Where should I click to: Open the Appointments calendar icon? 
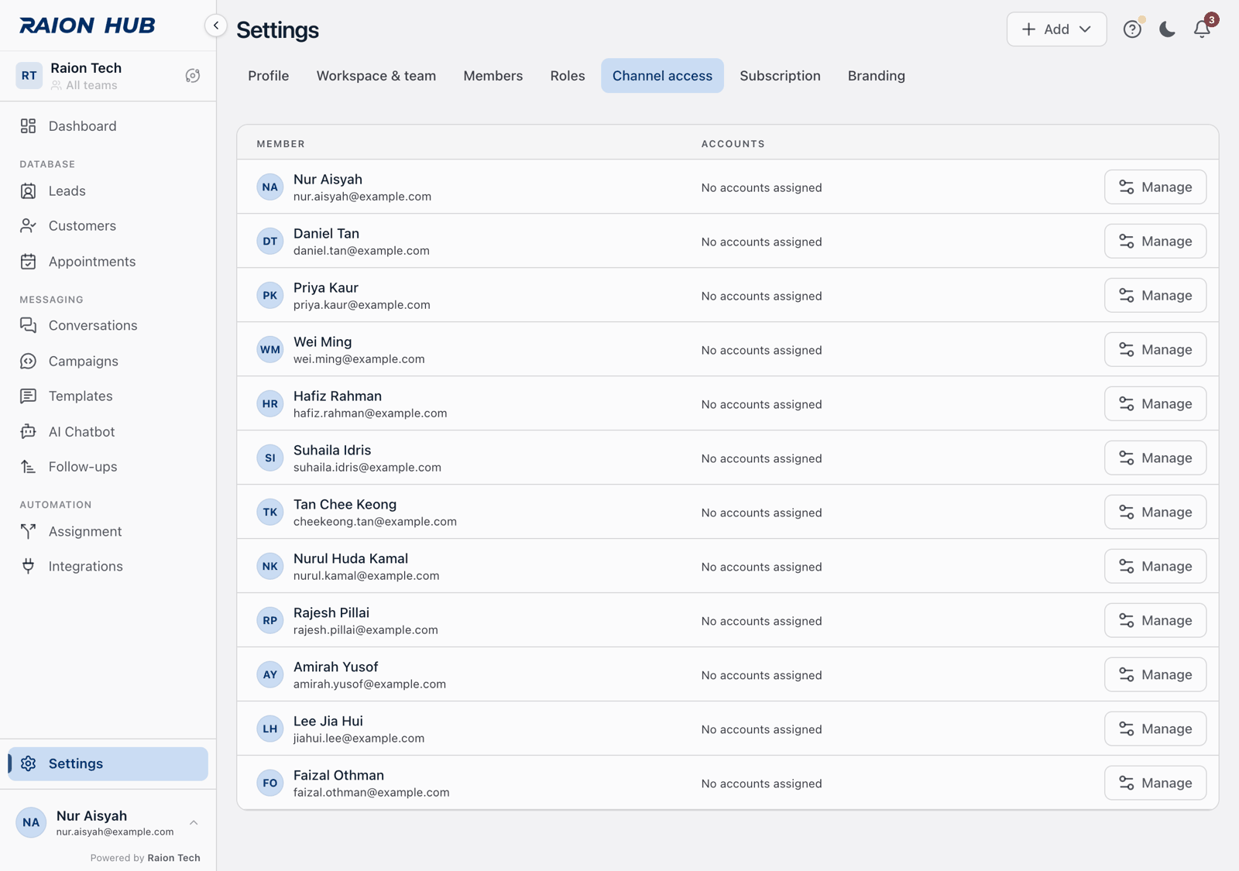tap(29, 262)
